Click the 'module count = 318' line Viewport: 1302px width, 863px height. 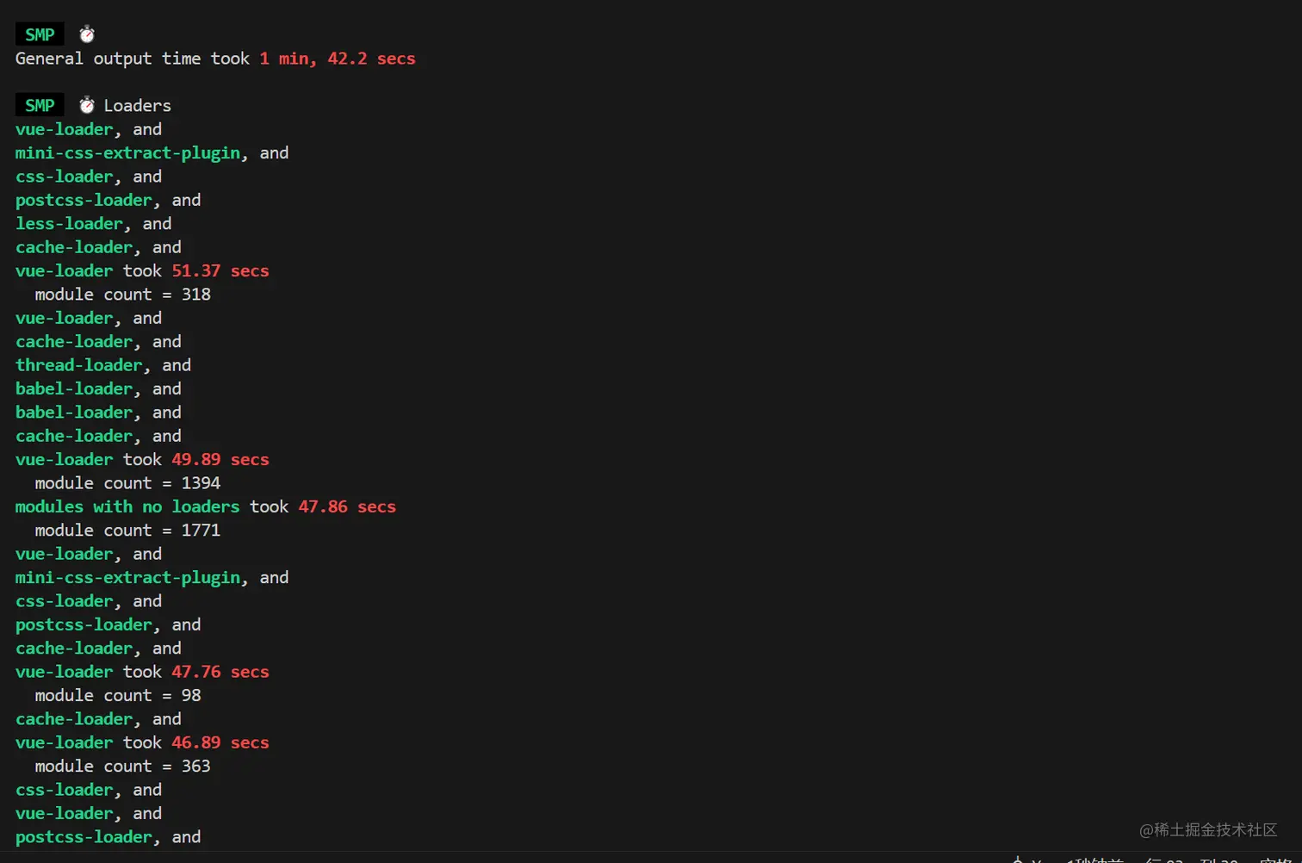tap(123, 295)
